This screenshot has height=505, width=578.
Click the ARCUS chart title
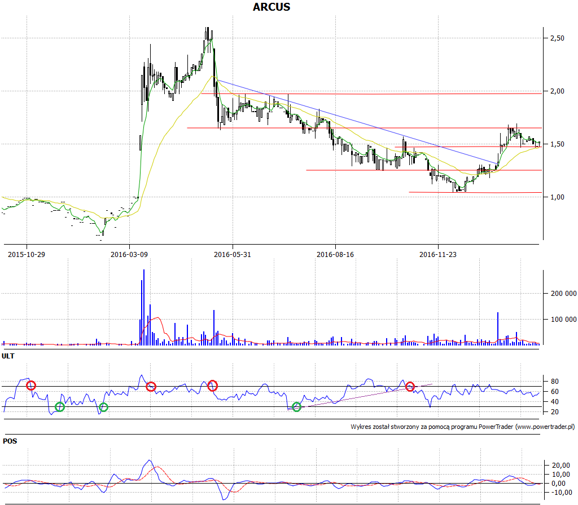coord(272,7)
